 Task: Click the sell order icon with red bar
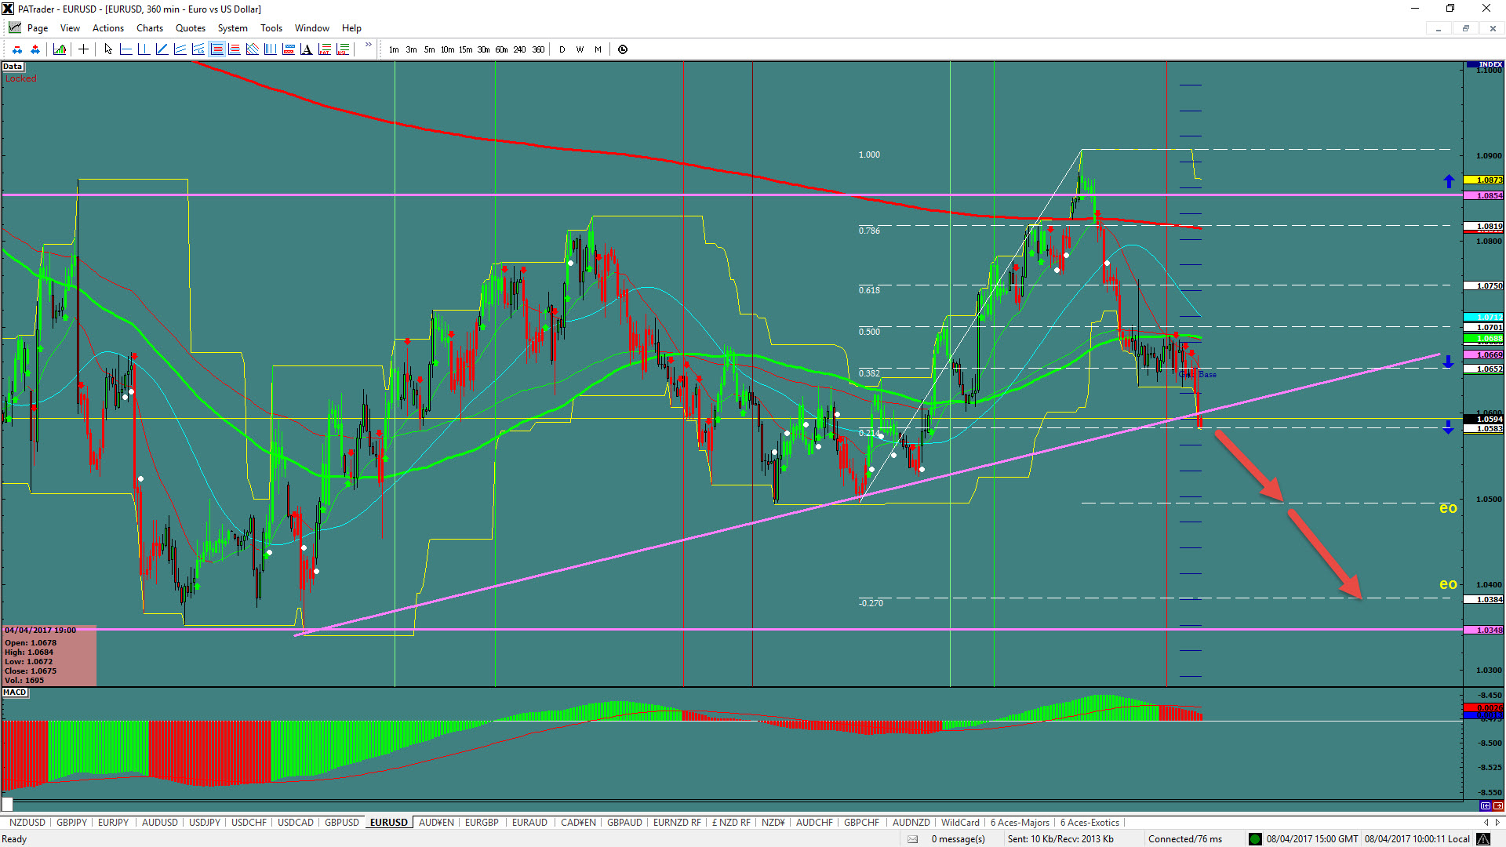point(17,49)
